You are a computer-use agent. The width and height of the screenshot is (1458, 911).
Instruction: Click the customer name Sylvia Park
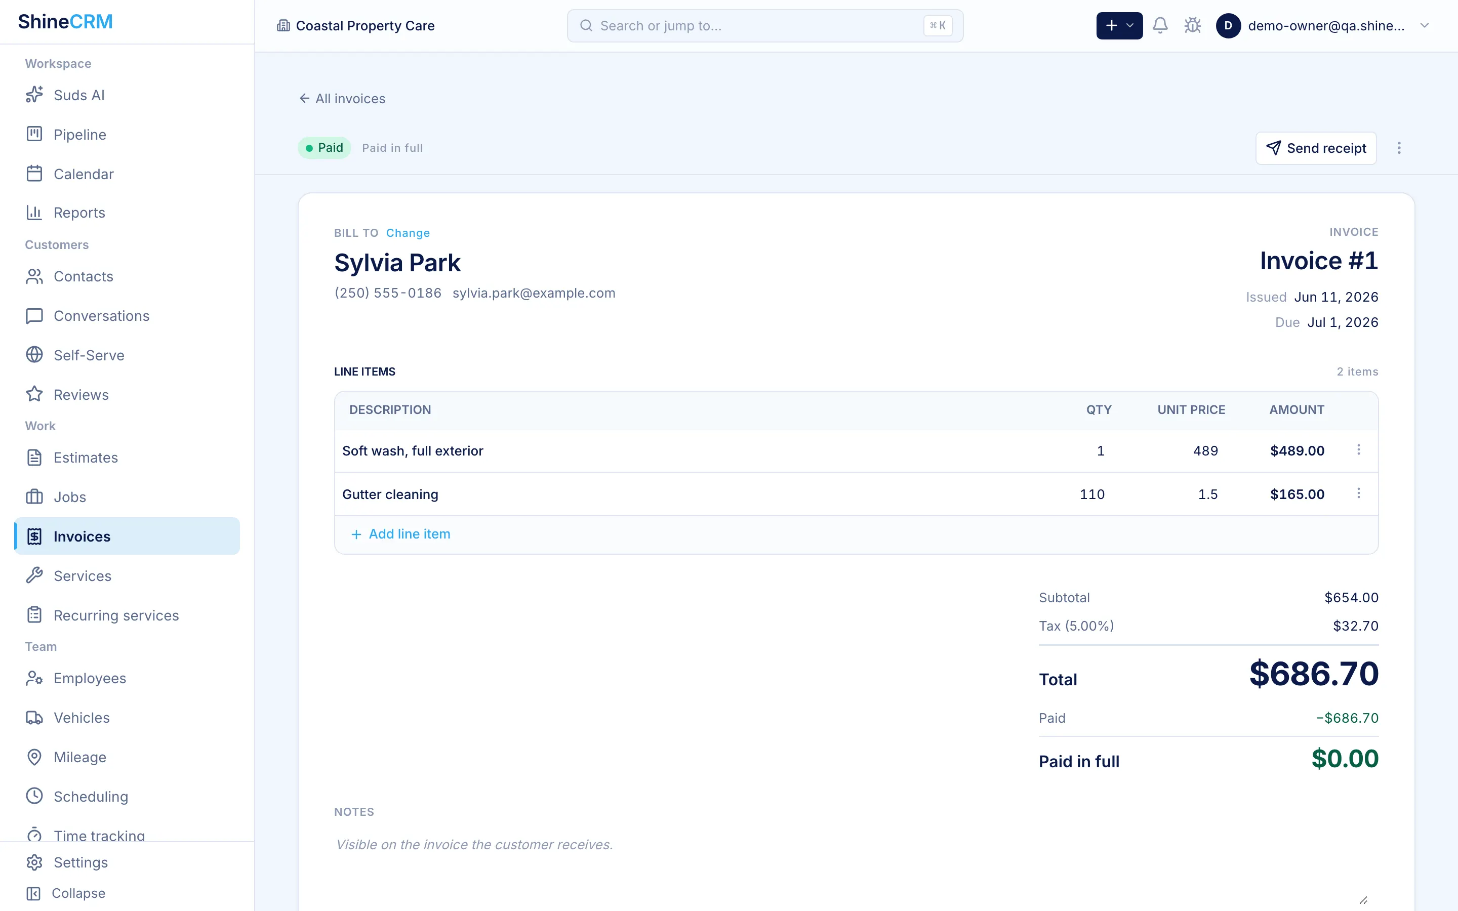pos(397,263)
